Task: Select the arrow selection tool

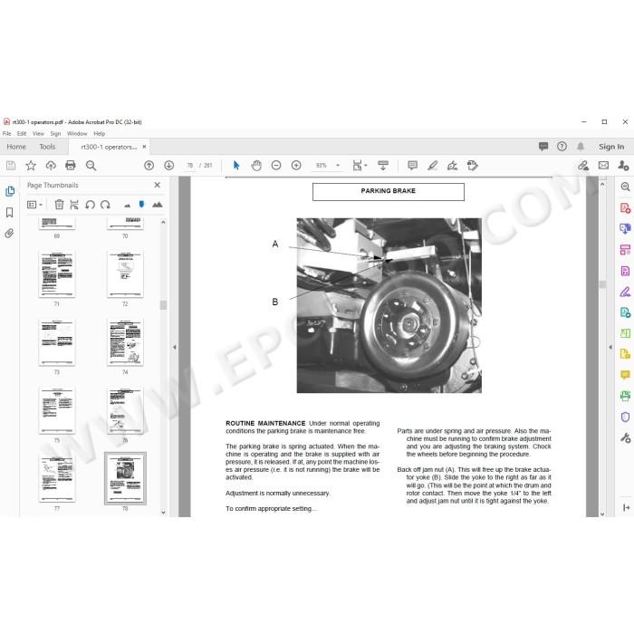Action: 236,166
